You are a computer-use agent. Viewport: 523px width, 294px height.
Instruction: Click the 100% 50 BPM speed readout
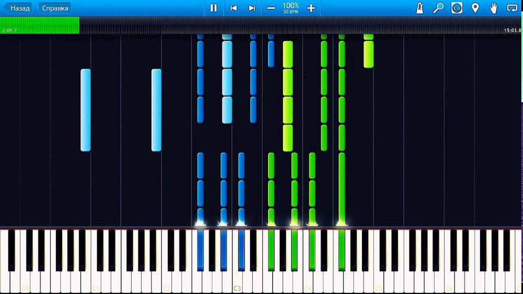tap(291, 8)
